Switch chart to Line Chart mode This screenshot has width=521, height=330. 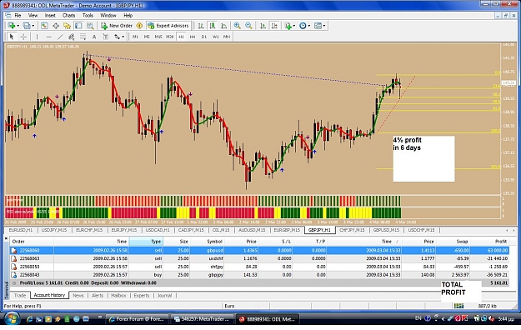point(224,26)
